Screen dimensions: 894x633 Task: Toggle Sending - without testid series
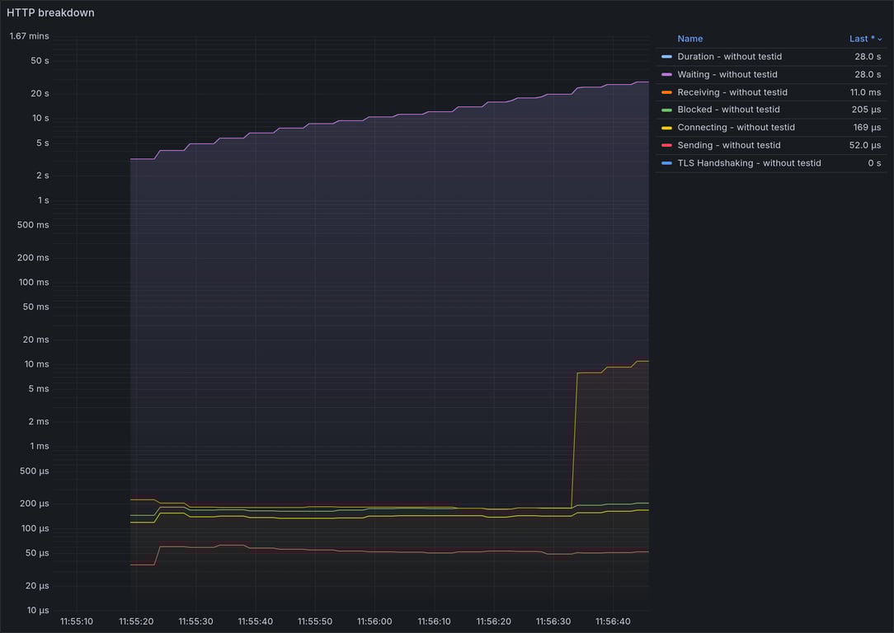(x=729, y=145)
